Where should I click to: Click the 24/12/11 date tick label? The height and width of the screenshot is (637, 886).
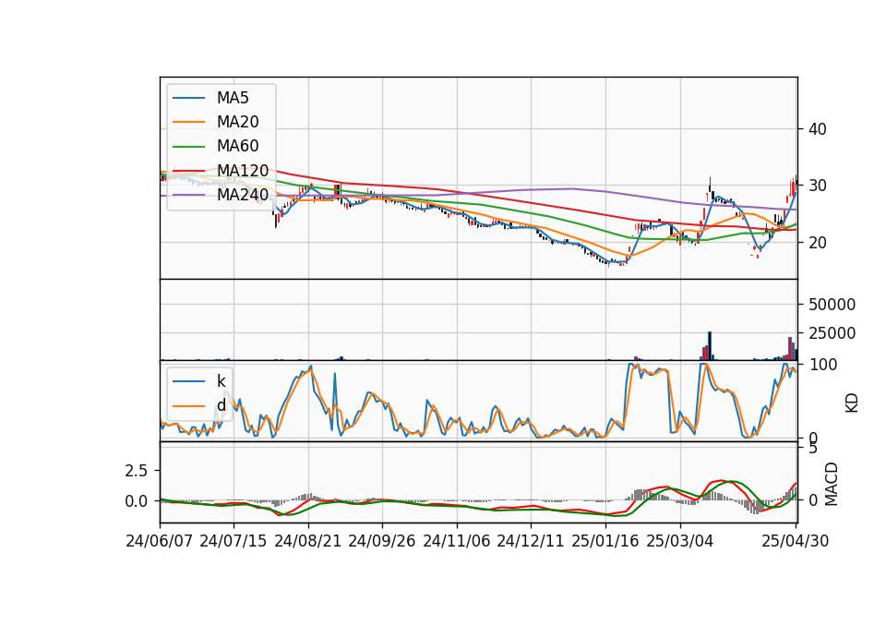click(x=531, y=541)
